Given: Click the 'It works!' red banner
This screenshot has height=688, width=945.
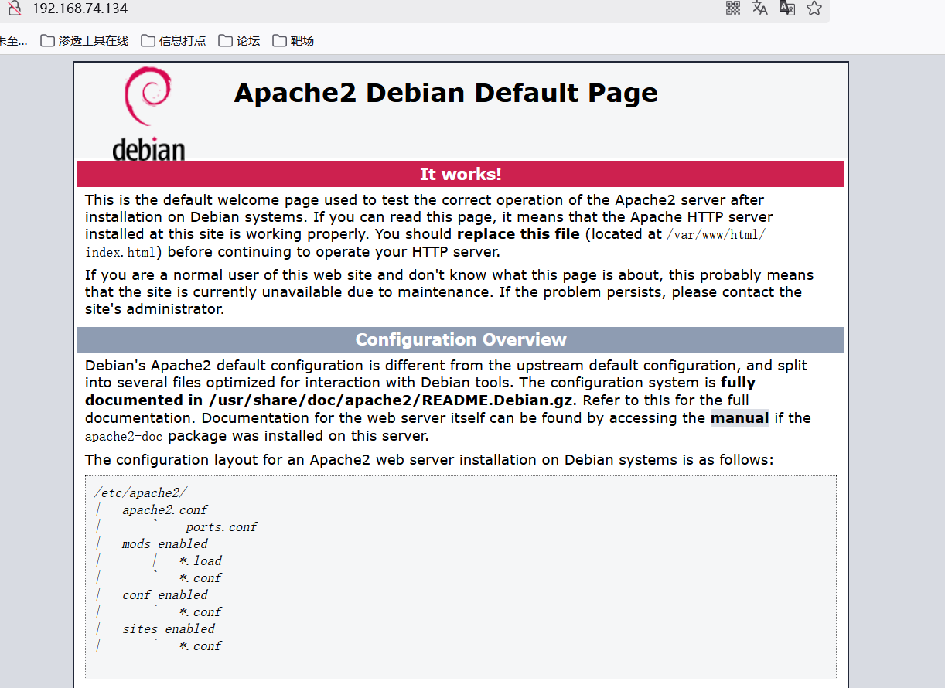Looking at the screenshot, I should pos(461,174).
